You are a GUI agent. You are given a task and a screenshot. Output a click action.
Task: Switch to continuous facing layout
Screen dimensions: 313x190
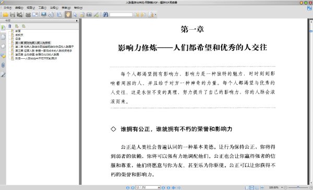262,187
